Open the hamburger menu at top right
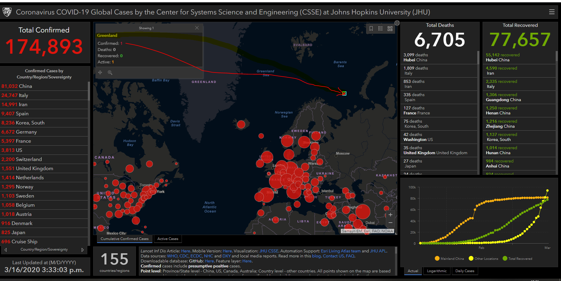 pos(552,12)
